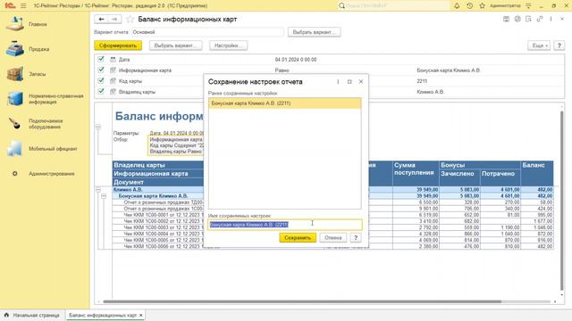The width and height of the screenshot is (572, 321).
Task: Open the Еще dropdown menu
Action: click(x=539, y=45)
